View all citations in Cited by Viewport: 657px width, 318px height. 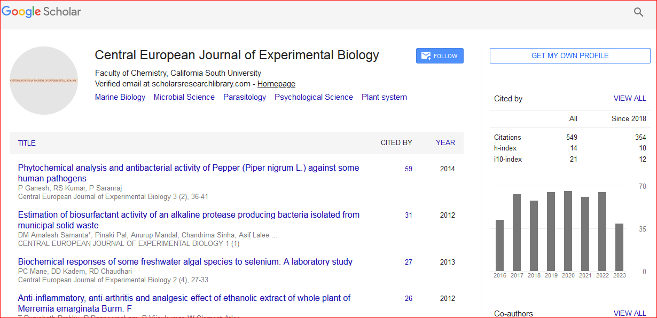pyautogui.click(x=630, y=99)
